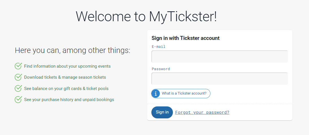The height and width of the screenshot is (135, 309).
Task: Click 'See your purchase history and unpaid bookings'
Action: coord(69,99)
